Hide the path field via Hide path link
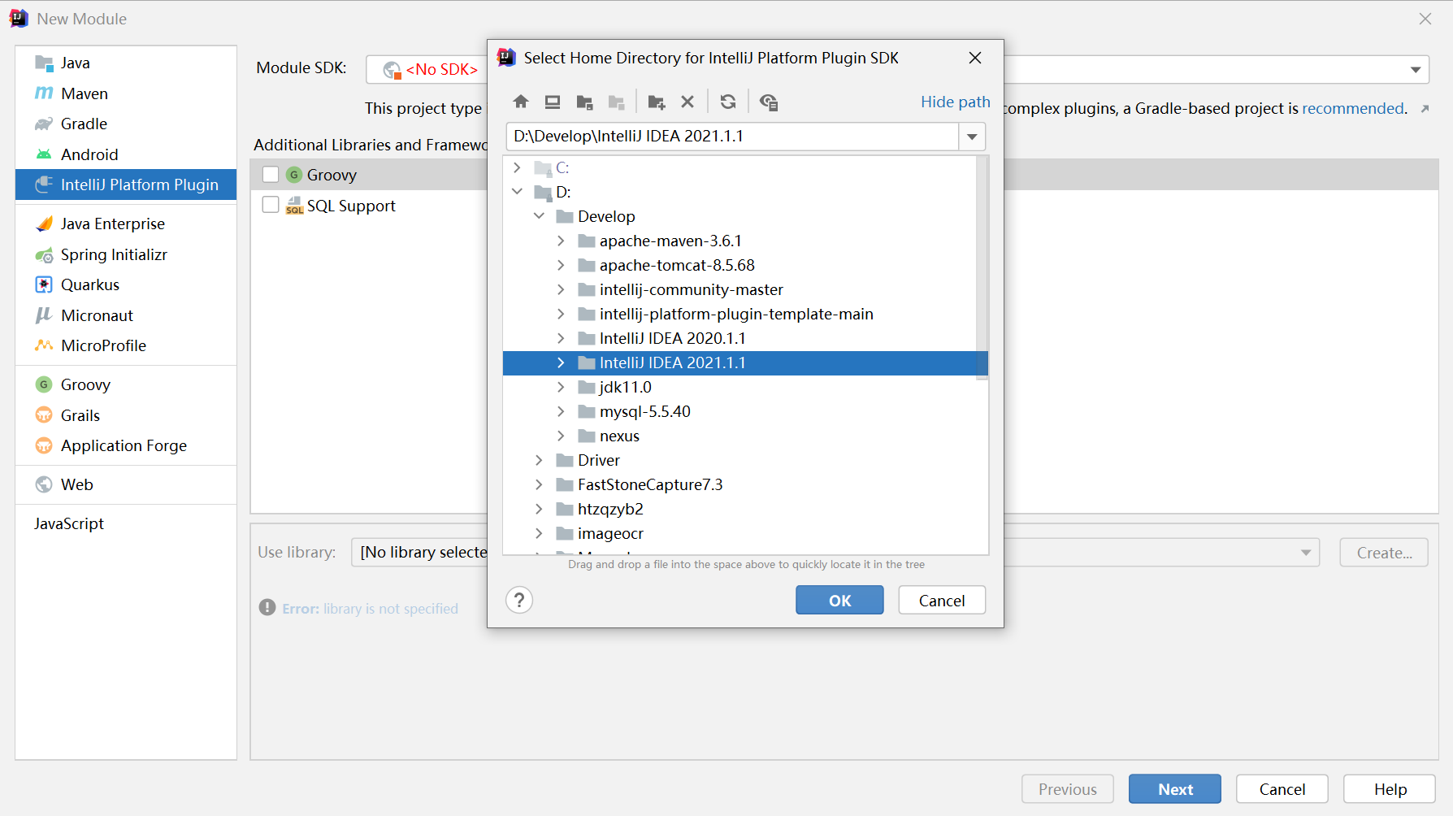This screenshot has width=1453, height=816. coord(955,102)
